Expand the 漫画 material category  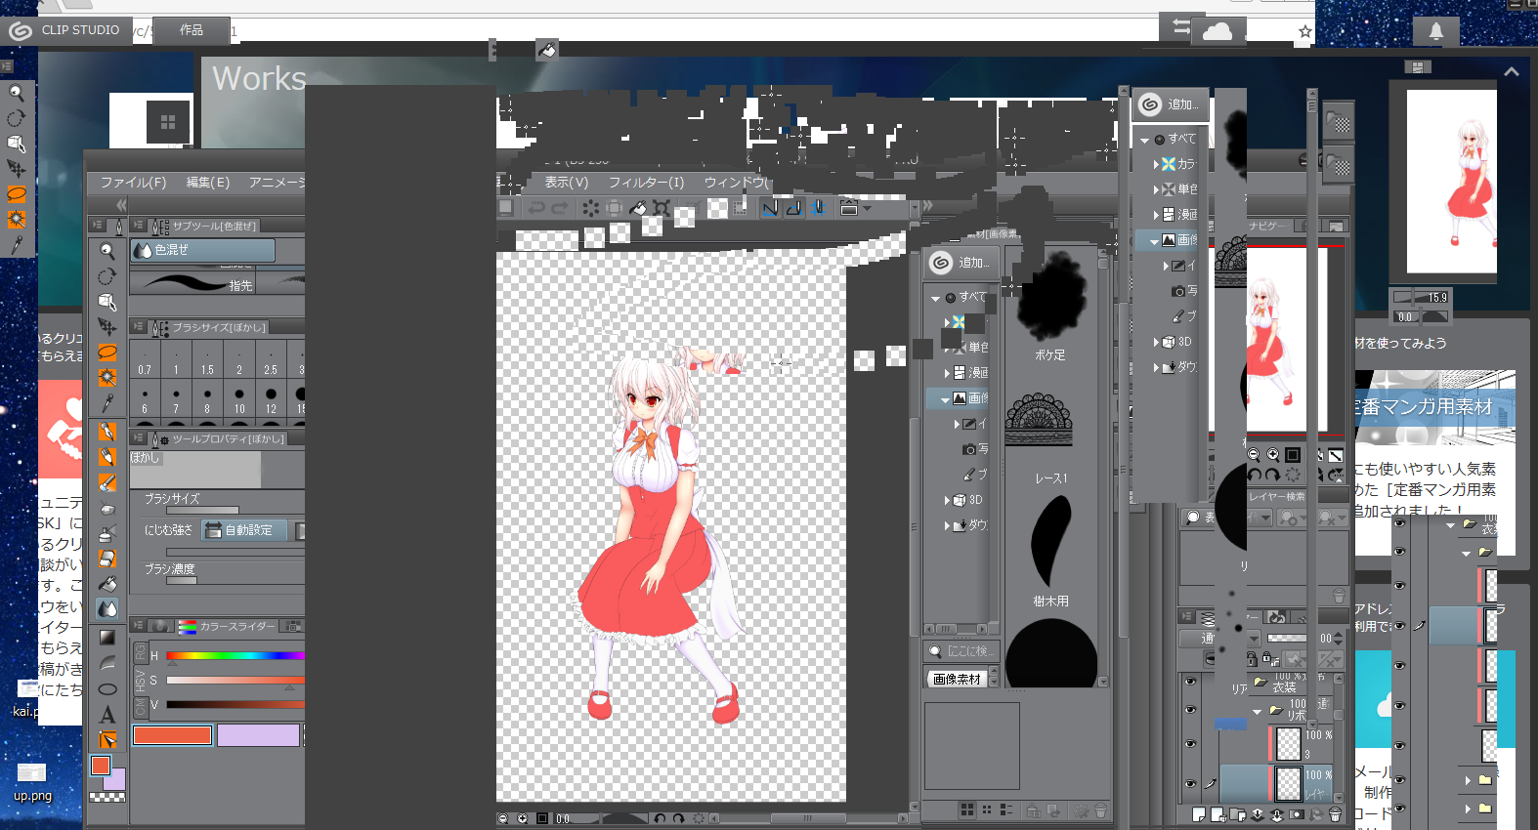(x=947, y=373)
